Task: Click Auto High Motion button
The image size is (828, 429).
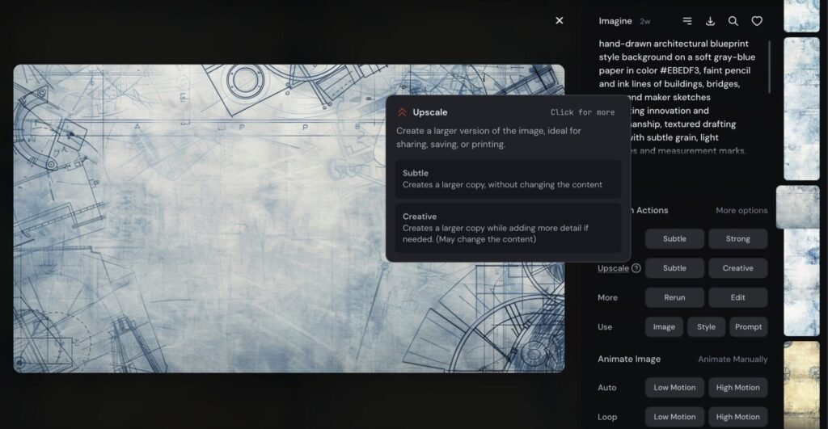Action: [737, 387]
